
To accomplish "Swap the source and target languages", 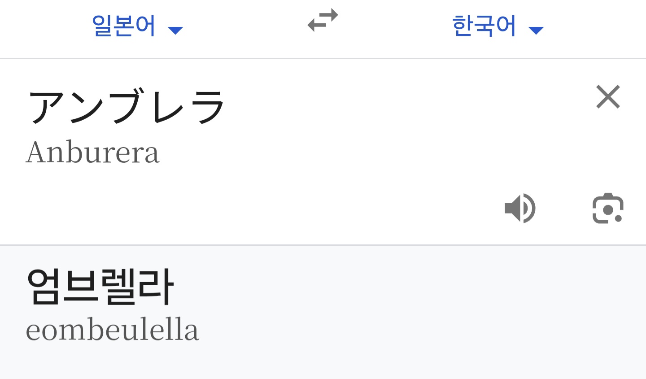I will pos(323,21).
